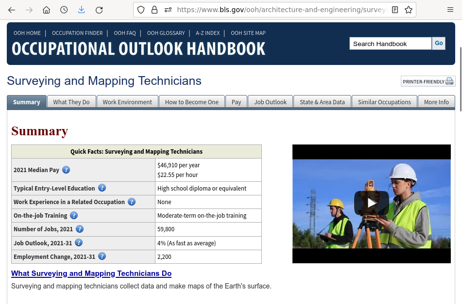Click the printer-friendly icon button
This screenshot has height=304, width=462.
(428, 81)
